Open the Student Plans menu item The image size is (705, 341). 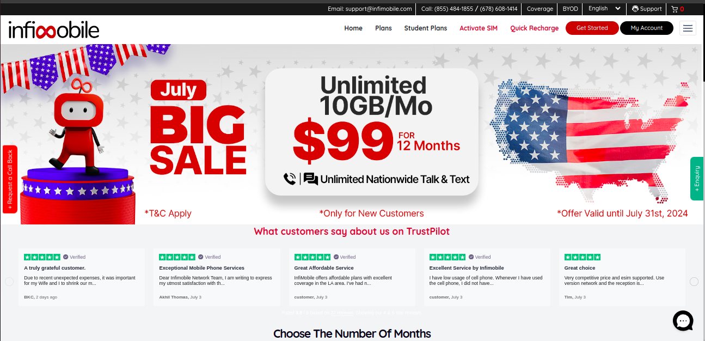(x=426, y=28)
